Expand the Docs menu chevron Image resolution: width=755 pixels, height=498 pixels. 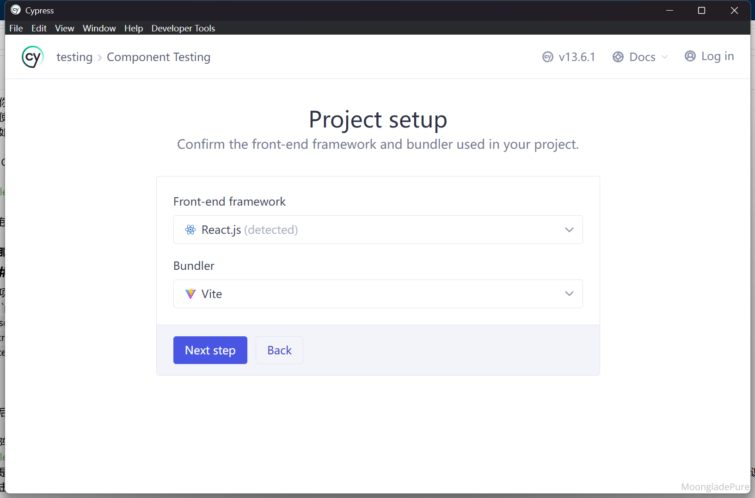point(665,57)
